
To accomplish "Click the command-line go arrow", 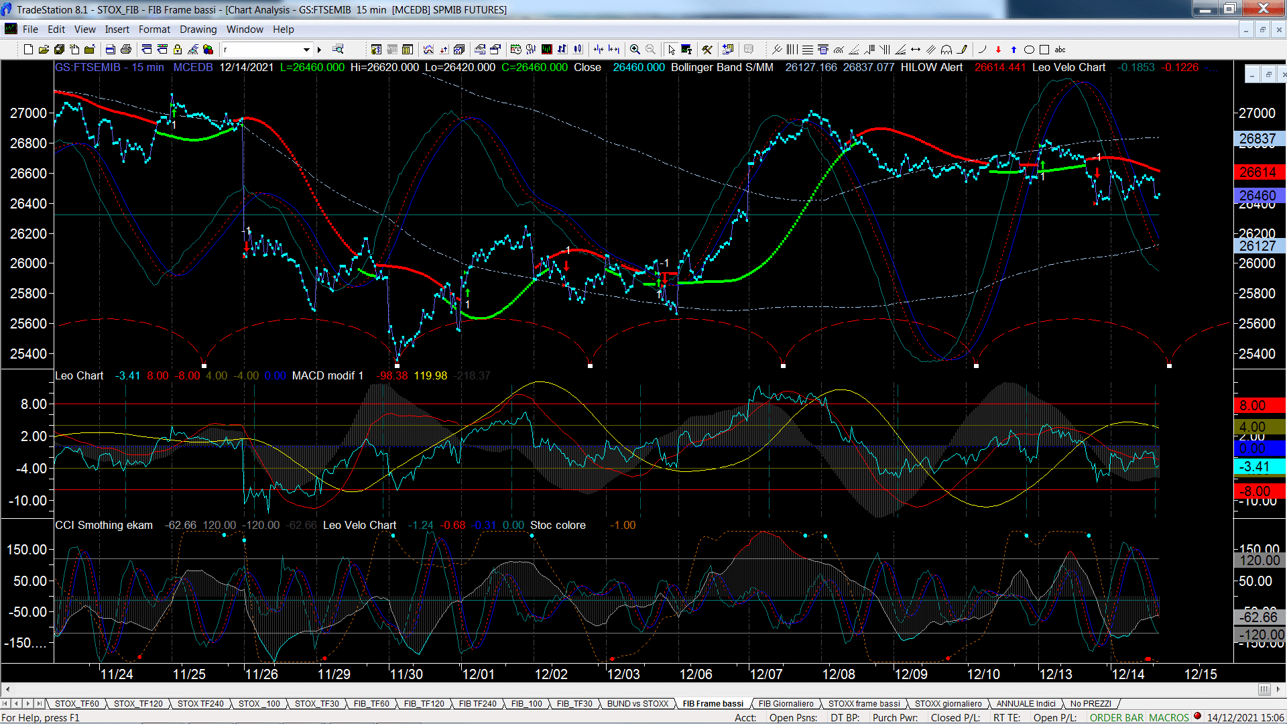I will 320,50.
